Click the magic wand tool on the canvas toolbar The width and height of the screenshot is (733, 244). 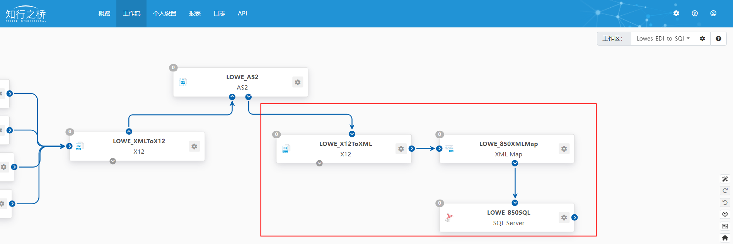(x=725, y=179)
